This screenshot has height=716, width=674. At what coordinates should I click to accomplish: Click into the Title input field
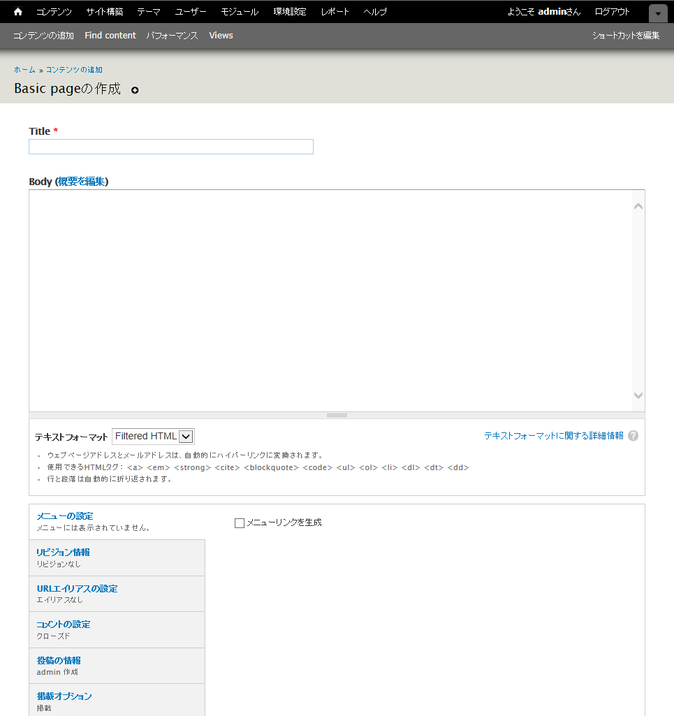click(x=171, y=147)
